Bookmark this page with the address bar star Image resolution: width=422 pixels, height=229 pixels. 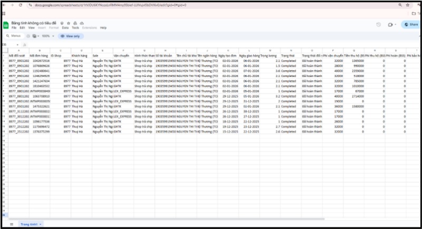[408, 5]
